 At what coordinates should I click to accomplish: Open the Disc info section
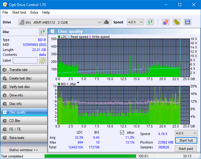pos(24,104)
